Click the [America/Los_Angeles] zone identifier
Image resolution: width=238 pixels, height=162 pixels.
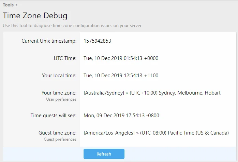pyautogui.click(x=109, y=133)
